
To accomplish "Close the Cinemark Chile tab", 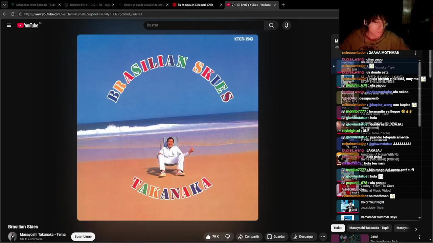I will tap(221, 5).
